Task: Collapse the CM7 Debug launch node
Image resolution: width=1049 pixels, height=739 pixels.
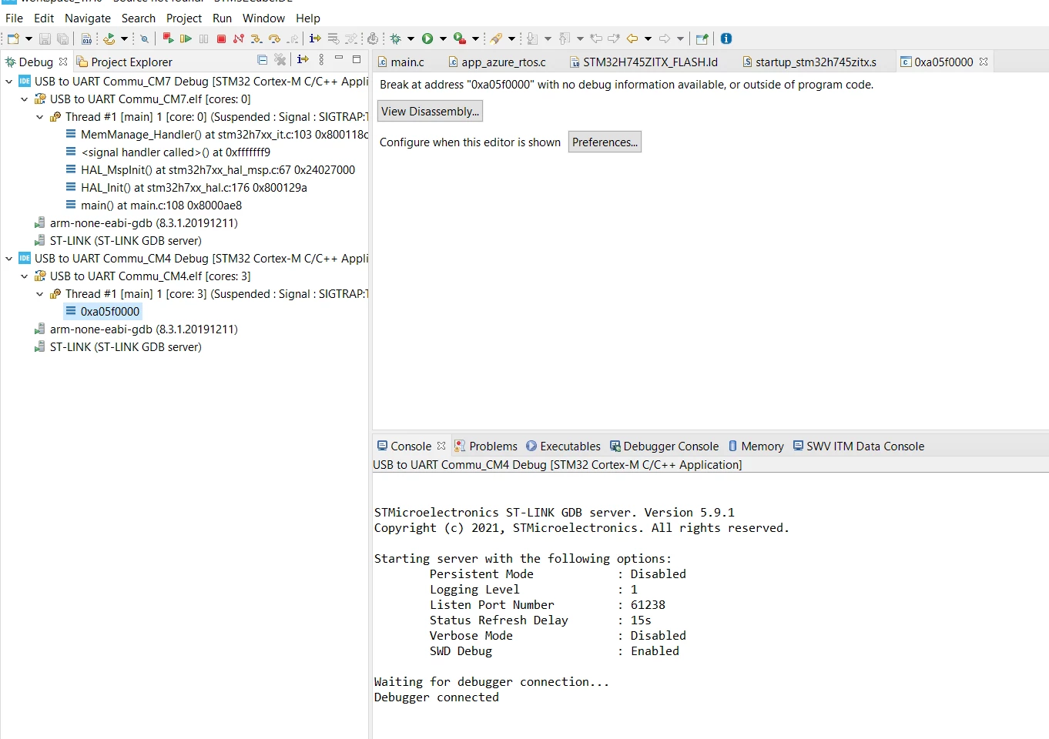Action: tap(9, 82)
